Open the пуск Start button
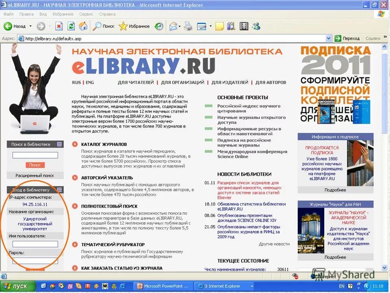Image resolution: width=390 pixels, height=293 pixels. pyautogui.click(x=17, y=286)
